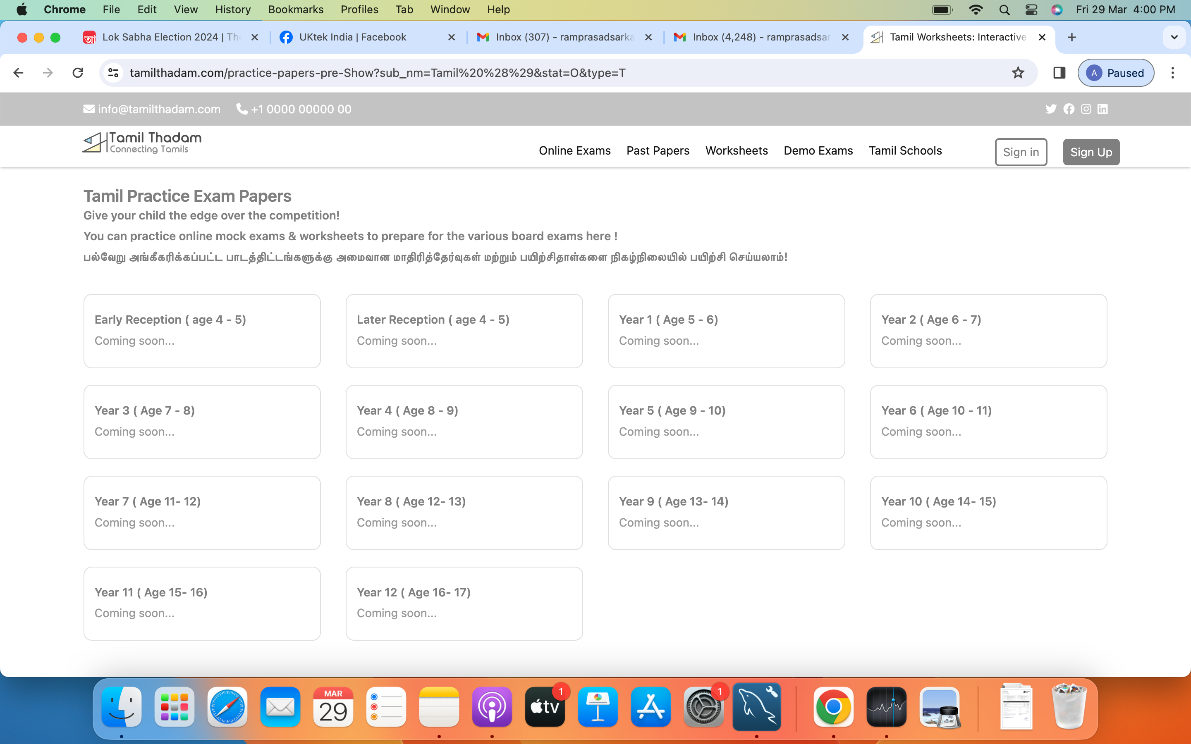The height and width of the screenshot is (744, 1191).
Task: Switch to UKtek India Facebook tab
Action: point(352,37)
